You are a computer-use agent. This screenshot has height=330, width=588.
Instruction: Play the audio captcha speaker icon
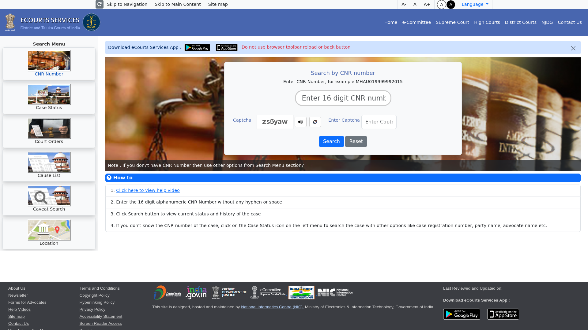[300, 122]
